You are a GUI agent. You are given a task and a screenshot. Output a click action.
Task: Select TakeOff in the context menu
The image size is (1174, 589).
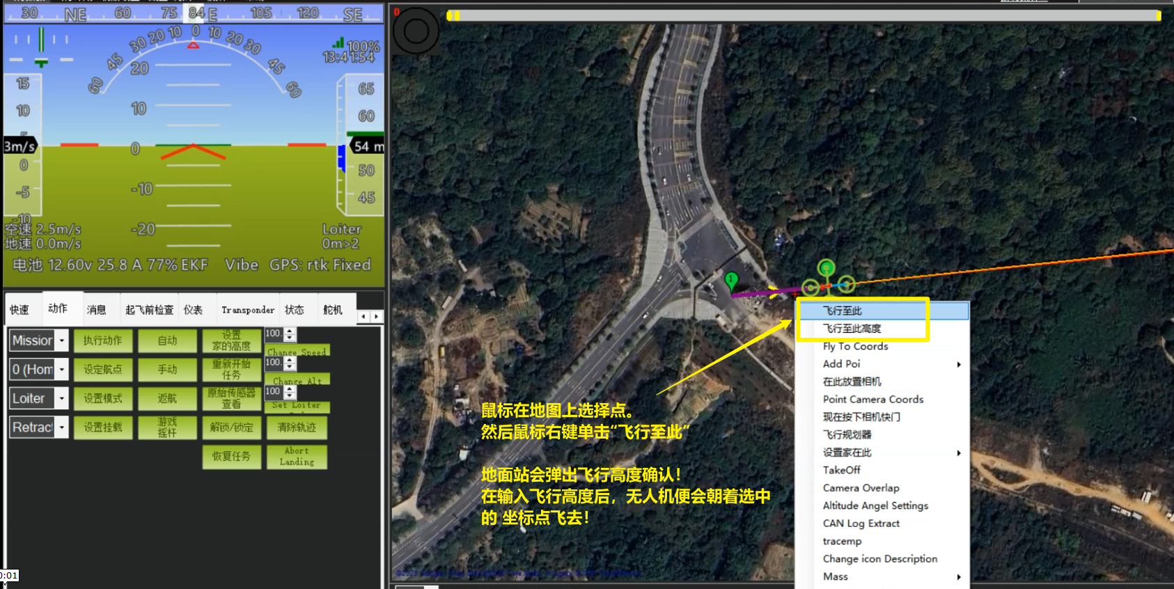point(841,470)
